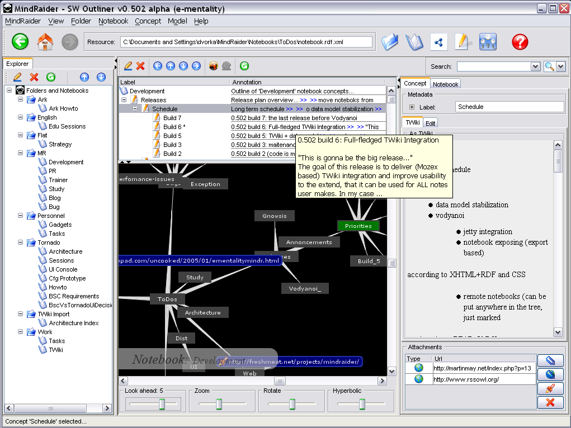Select the Architecture Index notebook

point(73,323)
